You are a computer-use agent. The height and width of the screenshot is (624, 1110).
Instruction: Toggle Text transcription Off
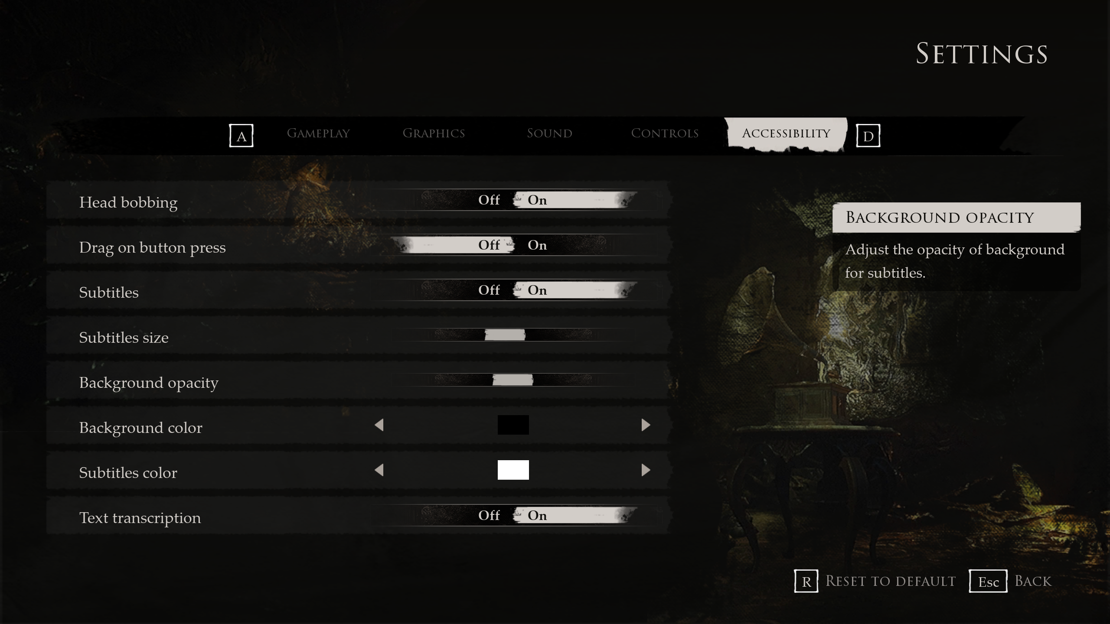point(489,516)
